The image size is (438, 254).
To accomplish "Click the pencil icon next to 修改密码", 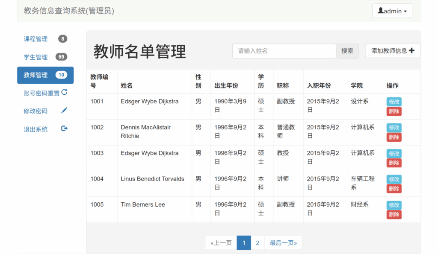I will 64,111.
